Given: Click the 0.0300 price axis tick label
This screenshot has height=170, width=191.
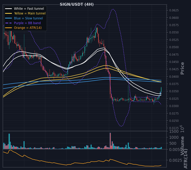Looking at the screenshot, I should point(174,106).
